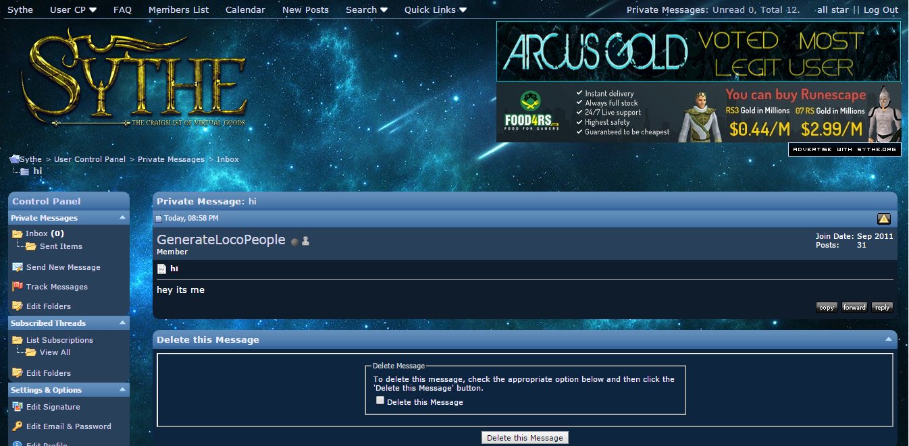Go to User Control Panel breadcrumb
This screenshot has height=446, width=909.
click(90, 159)
